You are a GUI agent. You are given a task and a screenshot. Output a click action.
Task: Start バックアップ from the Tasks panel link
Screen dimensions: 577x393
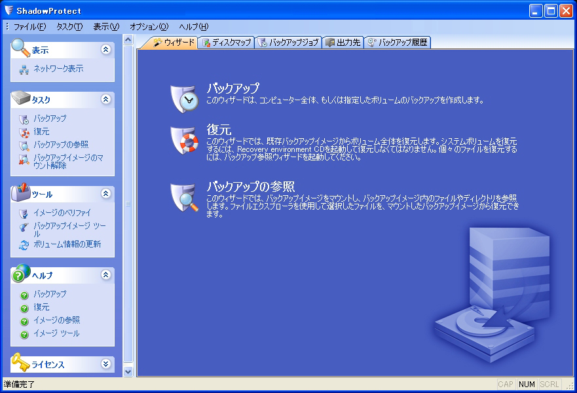tap(50, 119)
